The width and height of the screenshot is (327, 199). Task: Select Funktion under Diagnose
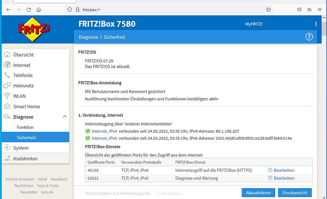25,127
